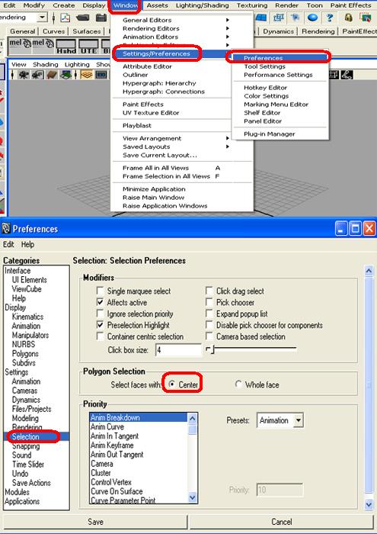Open the Hotkey Editor menu entry
The width and height of the screenshot is (377, 534).
tap(265, 88)
